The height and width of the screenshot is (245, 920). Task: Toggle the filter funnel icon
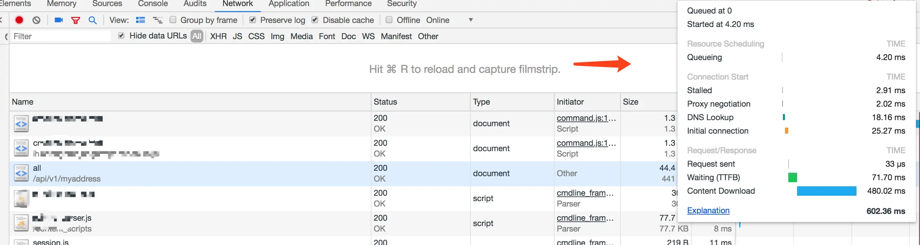point(75,20)
